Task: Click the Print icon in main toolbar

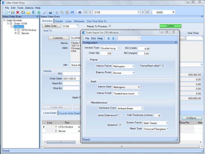Action: tap(50, 12)
